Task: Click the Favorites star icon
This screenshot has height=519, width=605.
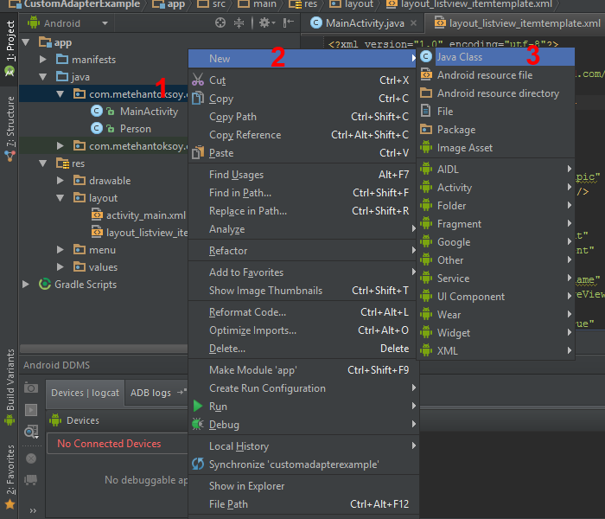Action: [x=10, y=504]
